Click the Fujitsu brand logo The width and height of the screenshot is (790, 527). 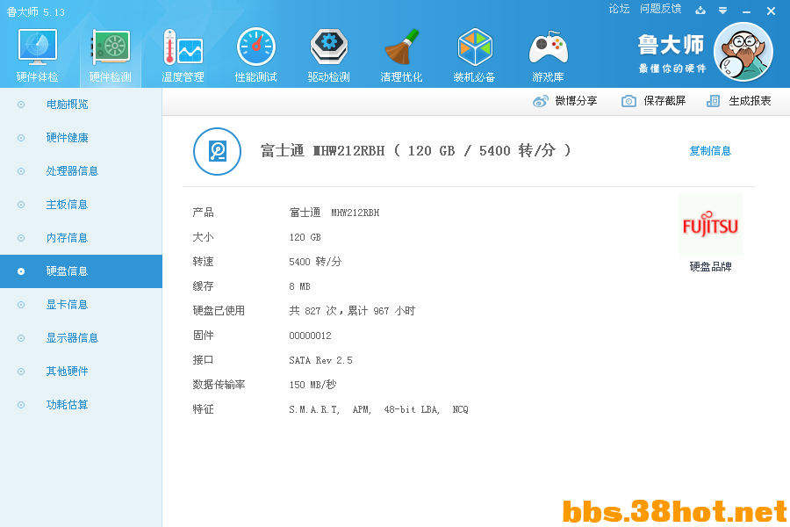711,225
